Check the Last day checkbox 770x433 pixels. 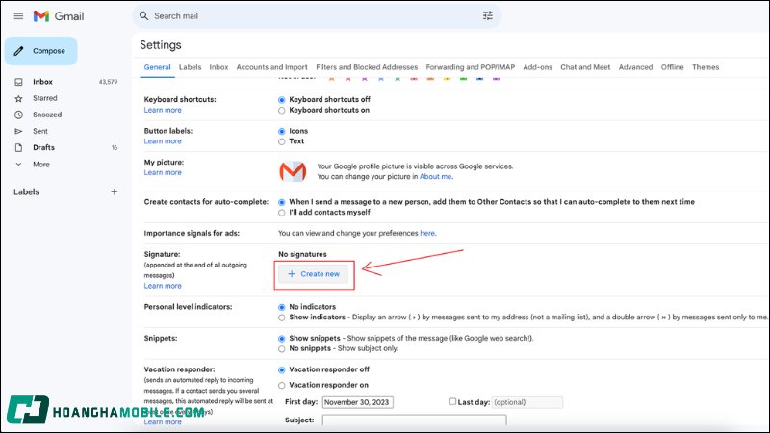[453, 401]
